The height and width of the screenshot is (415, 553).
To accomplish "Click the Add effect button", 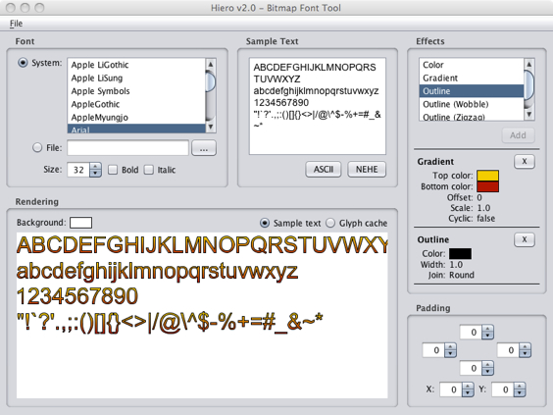I will (518, 135).
